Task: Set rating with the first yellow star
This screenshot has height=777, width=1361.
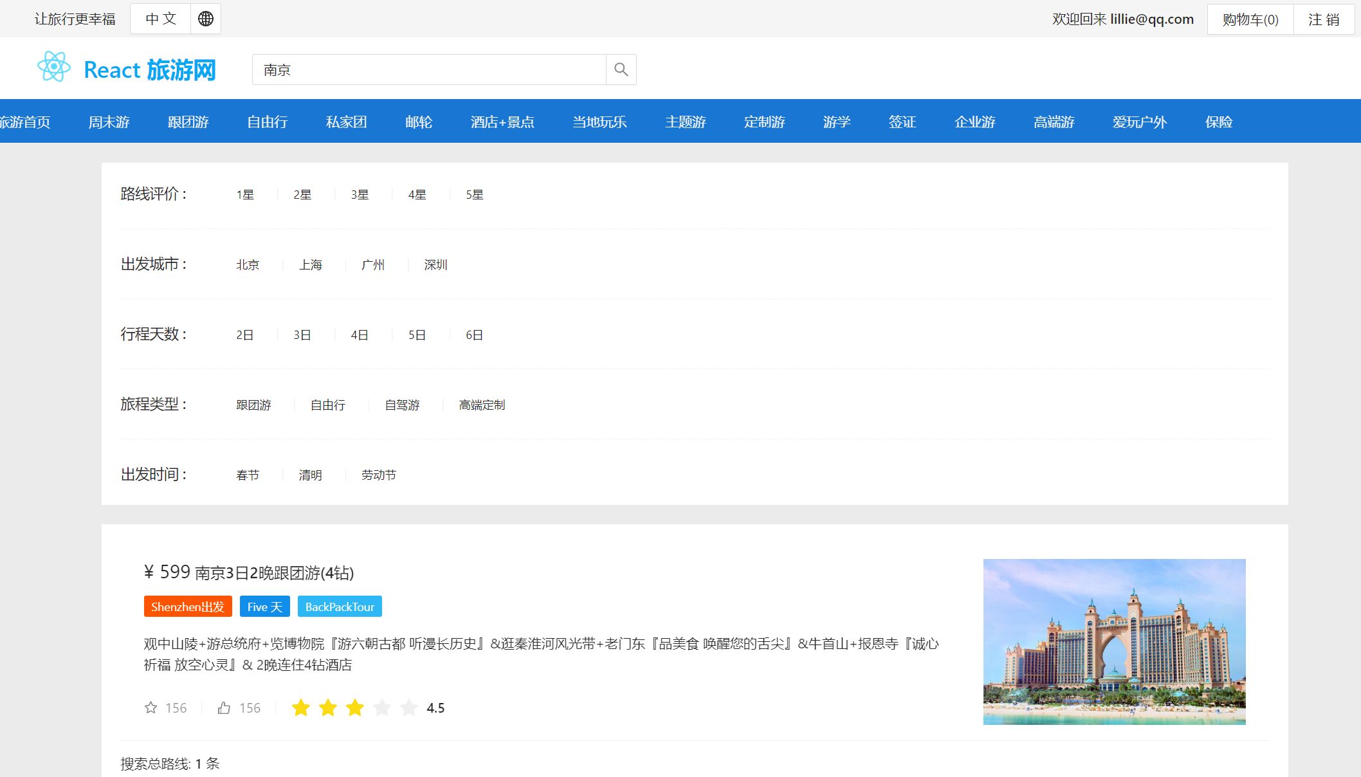Action: [300, 708]
